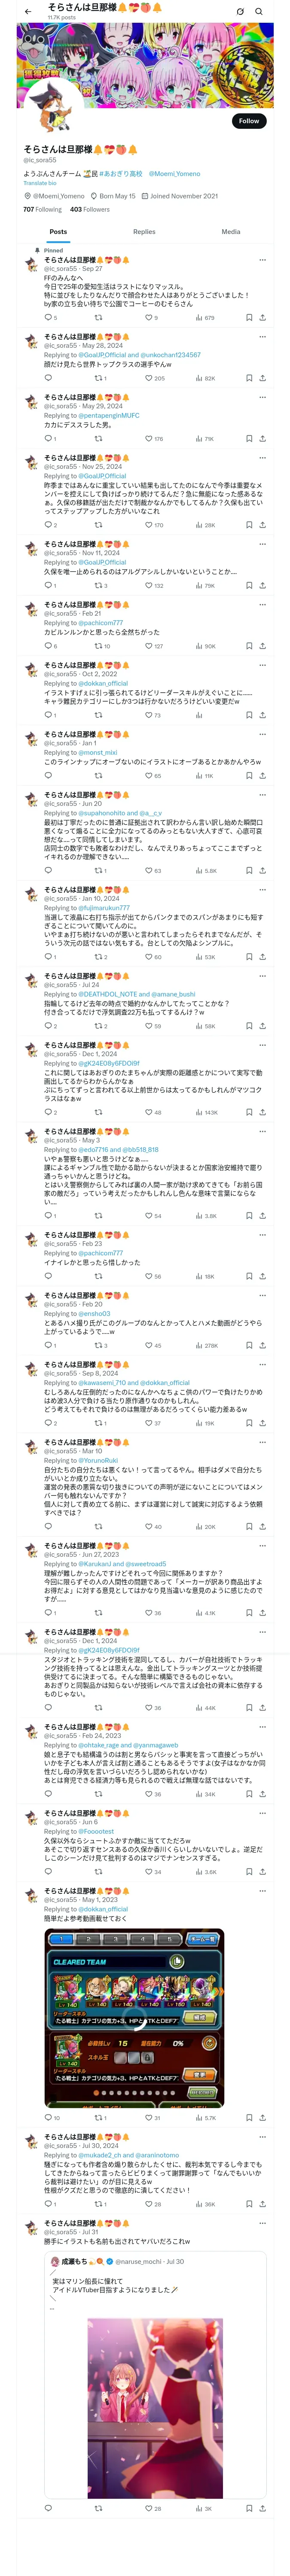Click the Follow button
This screenshot has height=2576, width=290.
coord(248,121)
